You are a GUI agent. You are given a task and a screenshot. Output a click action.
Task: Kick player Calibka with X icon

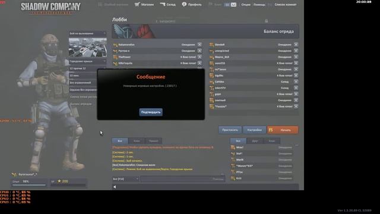[296, 82]
